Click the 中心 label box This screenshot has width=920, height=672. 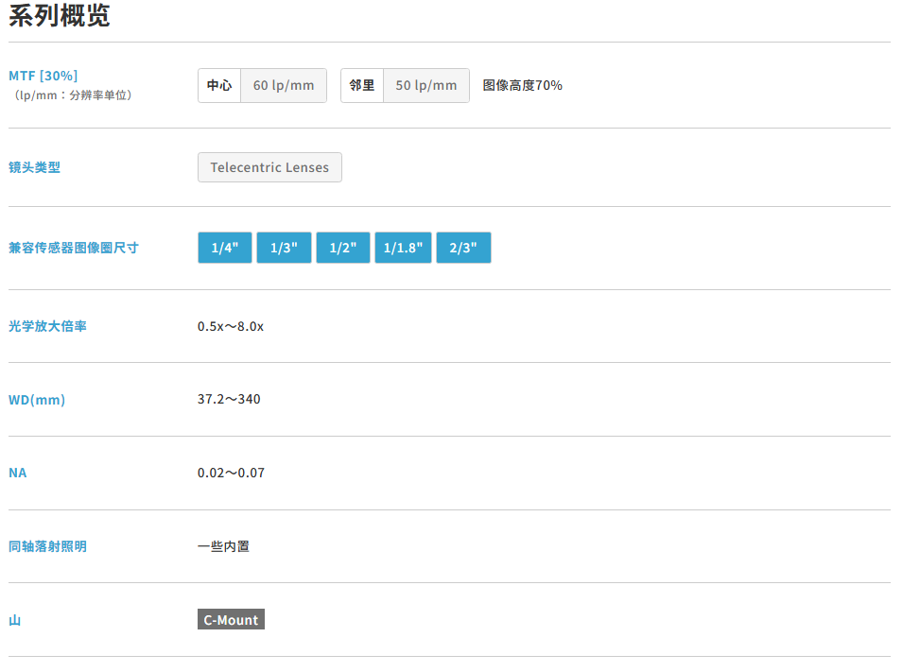pos(219,86)
